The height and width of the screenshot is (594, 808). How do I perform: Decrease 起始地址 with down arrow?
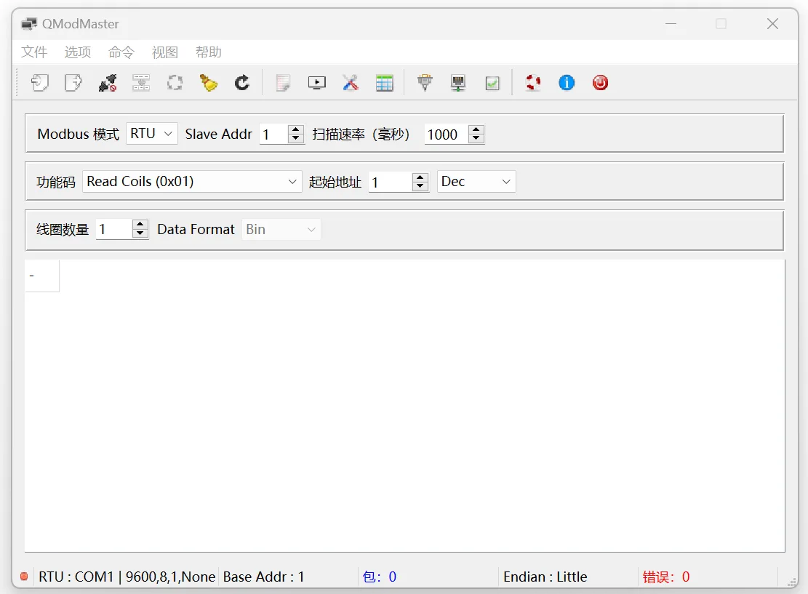pyautogui.click(x=420, y=187)
